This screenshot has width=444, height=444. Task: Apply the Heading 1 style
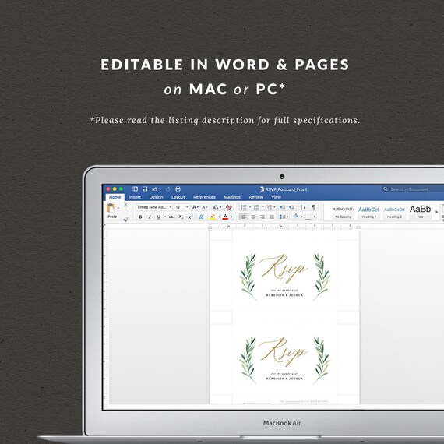(x=368, y=212)
